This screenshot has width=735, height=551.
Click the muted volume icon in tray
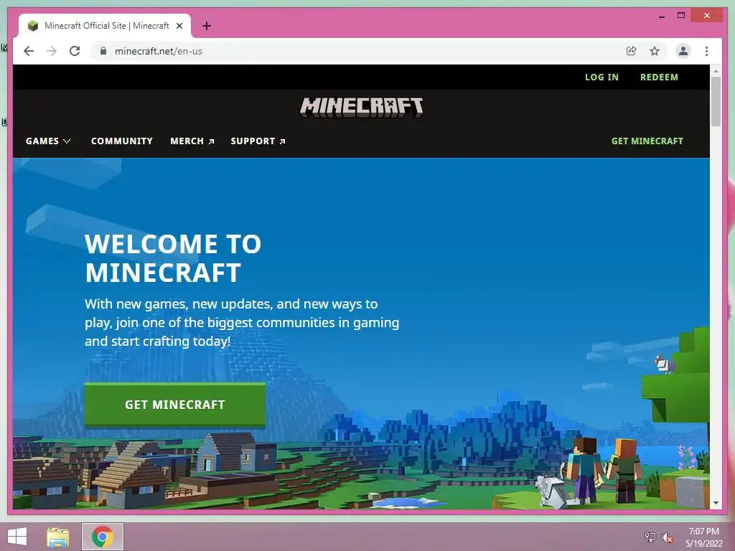pos(668,537)
